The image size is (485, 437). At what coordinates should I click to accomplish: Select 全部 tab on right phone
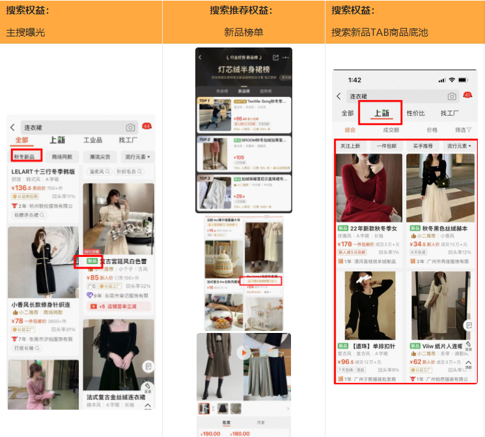click(x=348, y=113)
